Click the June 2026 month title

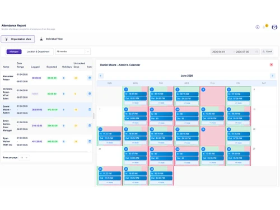pos(186,76)
